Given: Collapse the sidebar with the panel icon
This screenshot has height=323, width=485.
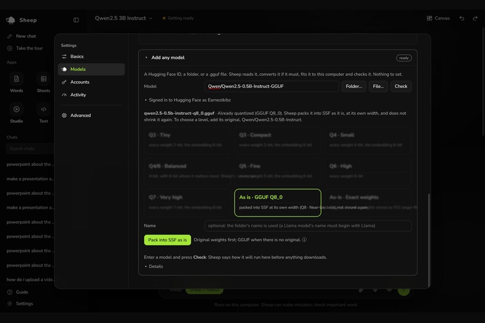Looking at the screenshot, I should click(76, 20).
